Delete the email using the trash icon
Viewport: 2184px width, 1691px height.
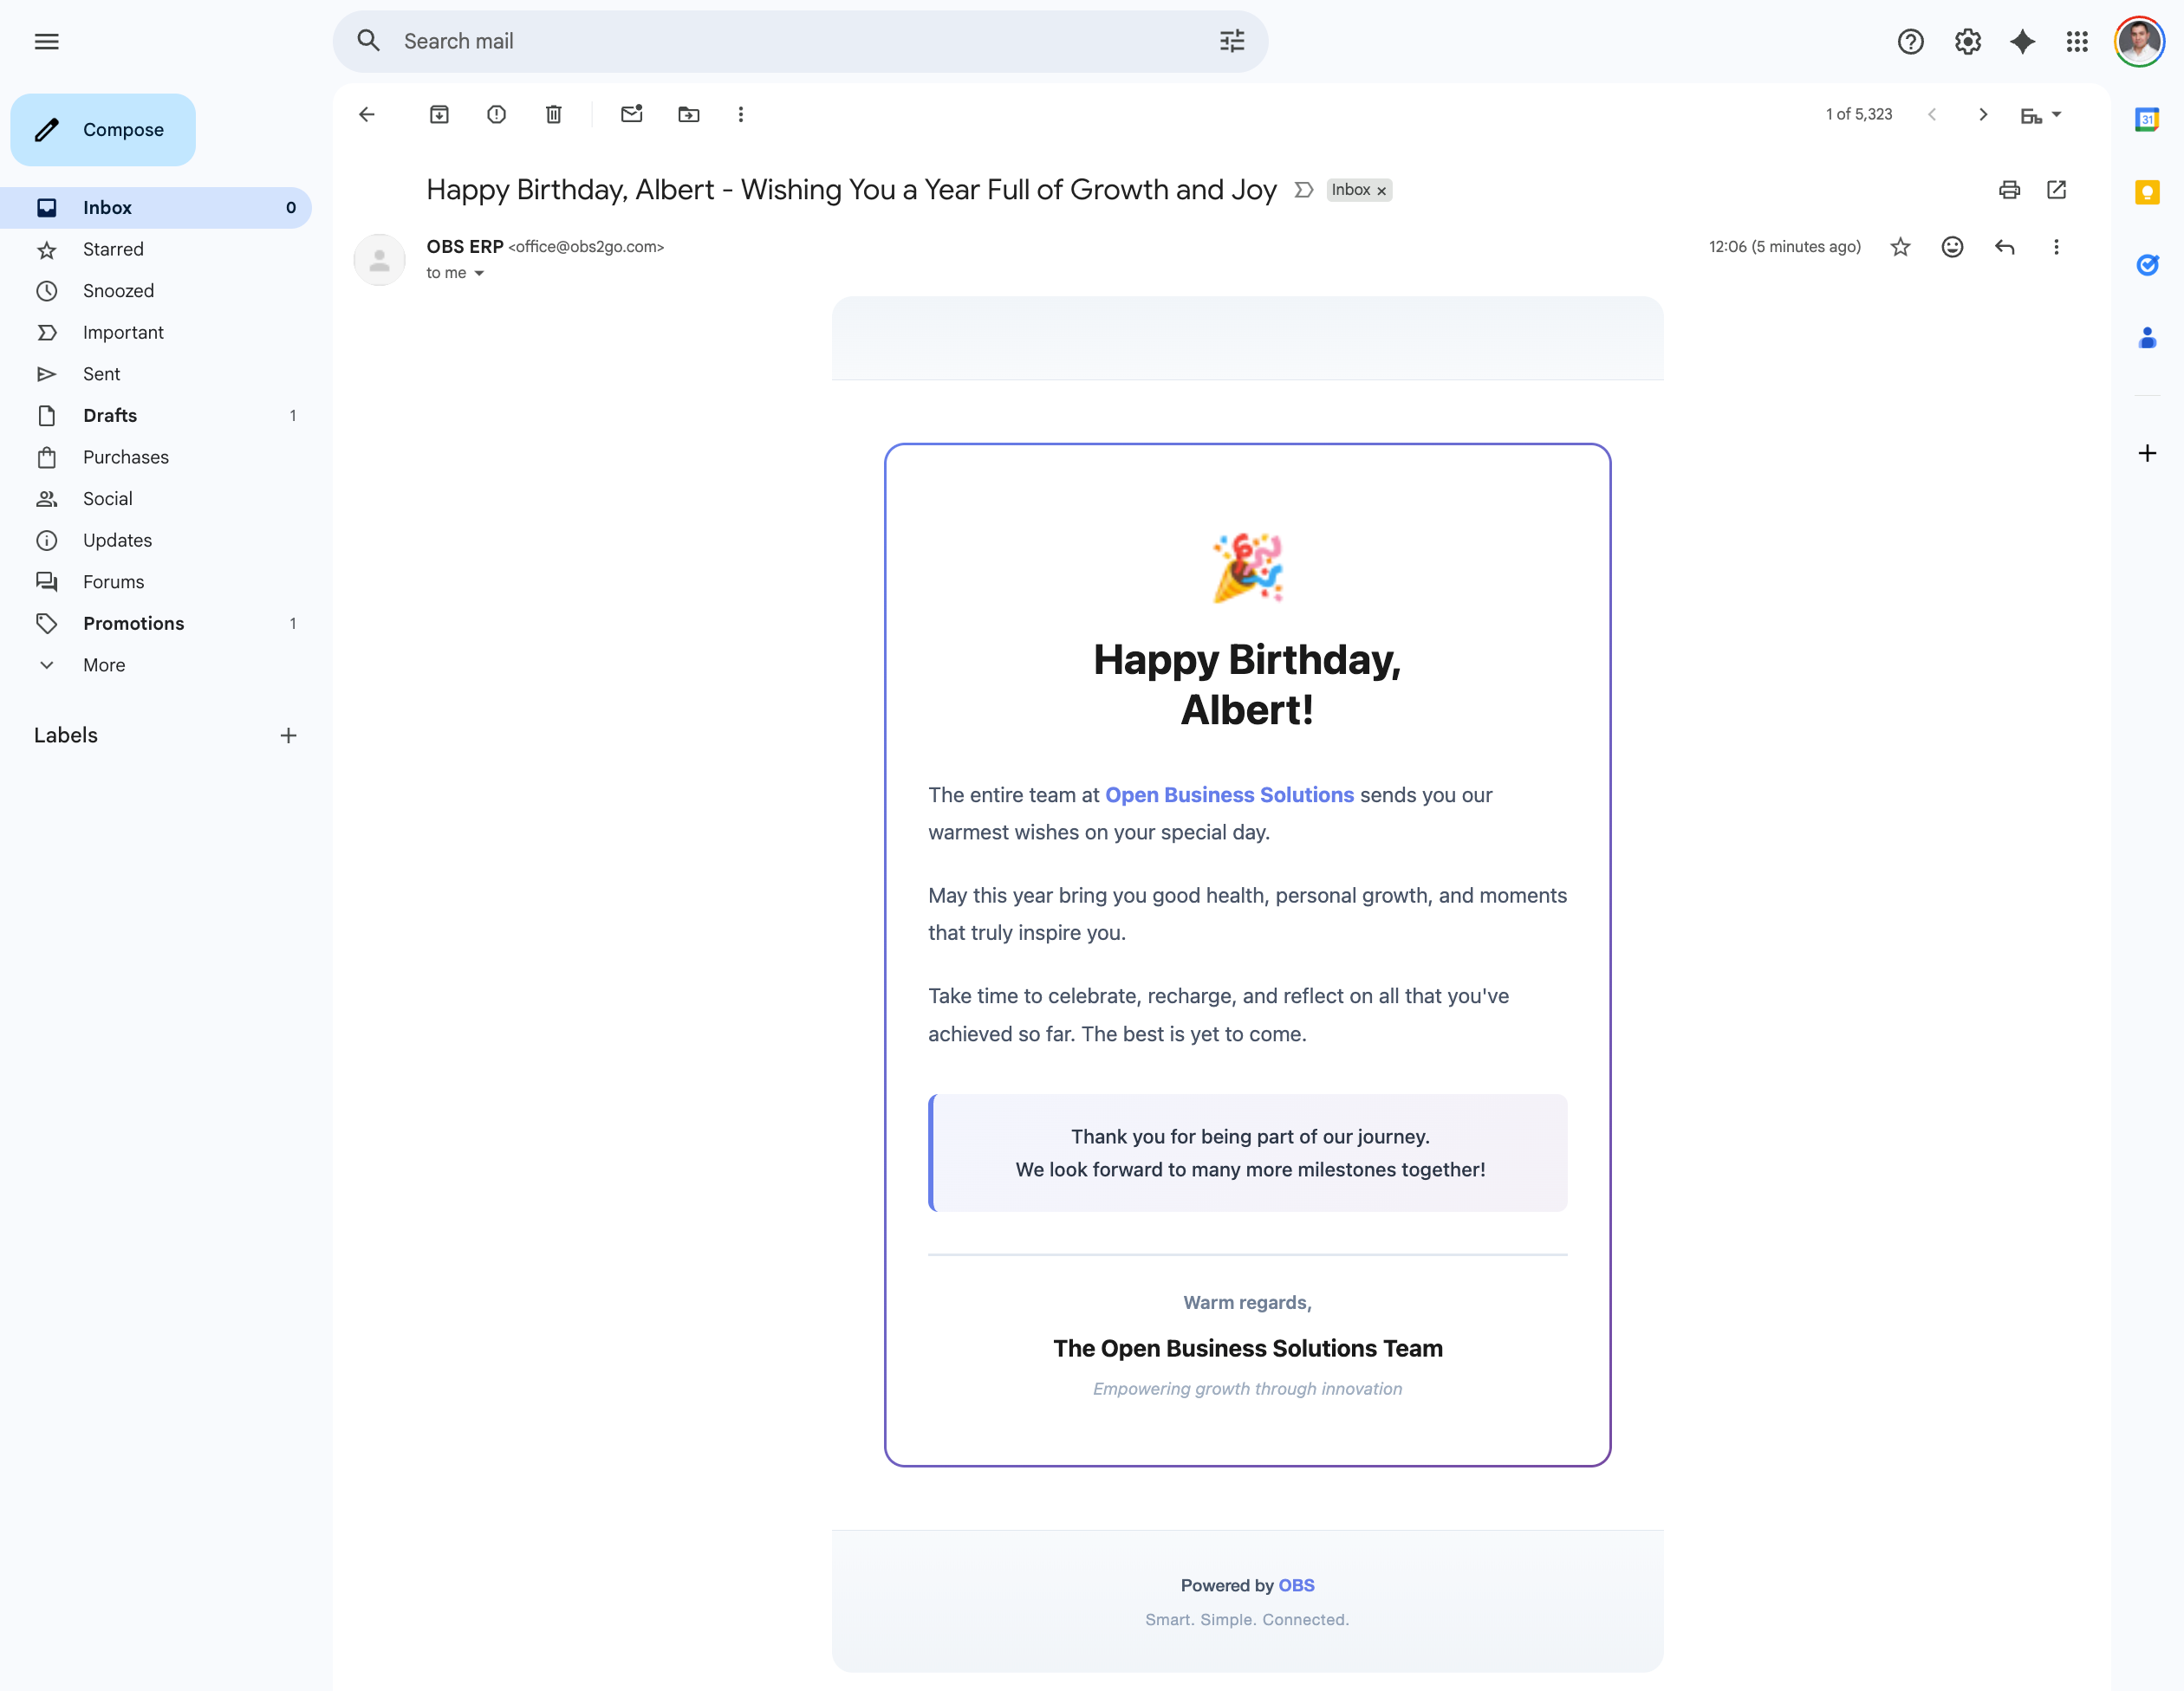coord(553,114)
